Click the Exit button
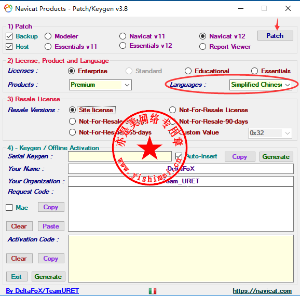Image resolution: width=300 pixels, height=296 pixels. click(x=17, y=276)
